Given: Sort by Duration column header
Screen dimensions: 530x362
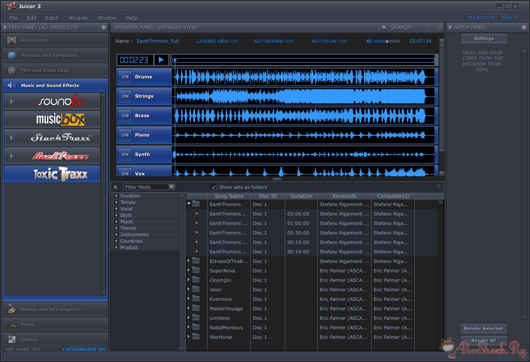Looking at the screenshot, I should tap(301, 196).
